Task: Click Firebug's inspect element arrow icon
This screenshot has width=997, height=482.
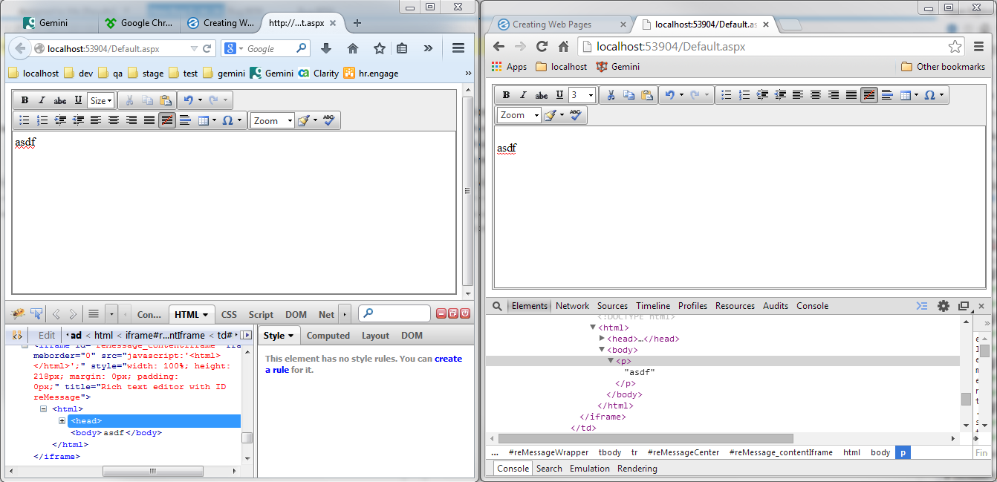Action: click(x=36, y=314)
